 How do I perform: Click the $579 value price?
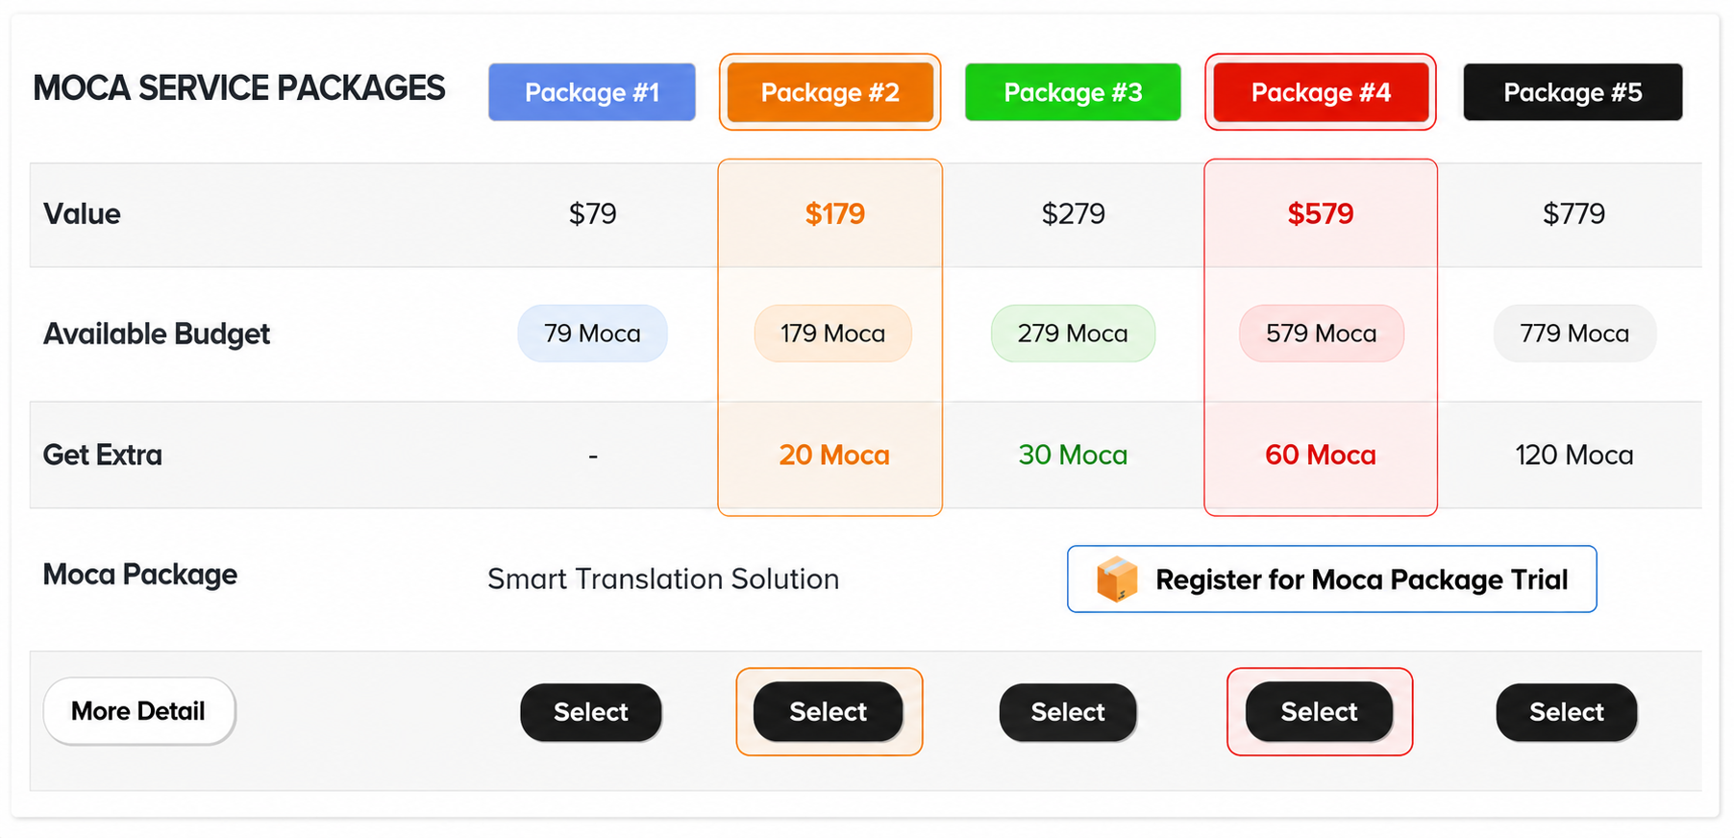pos(1321,213)
